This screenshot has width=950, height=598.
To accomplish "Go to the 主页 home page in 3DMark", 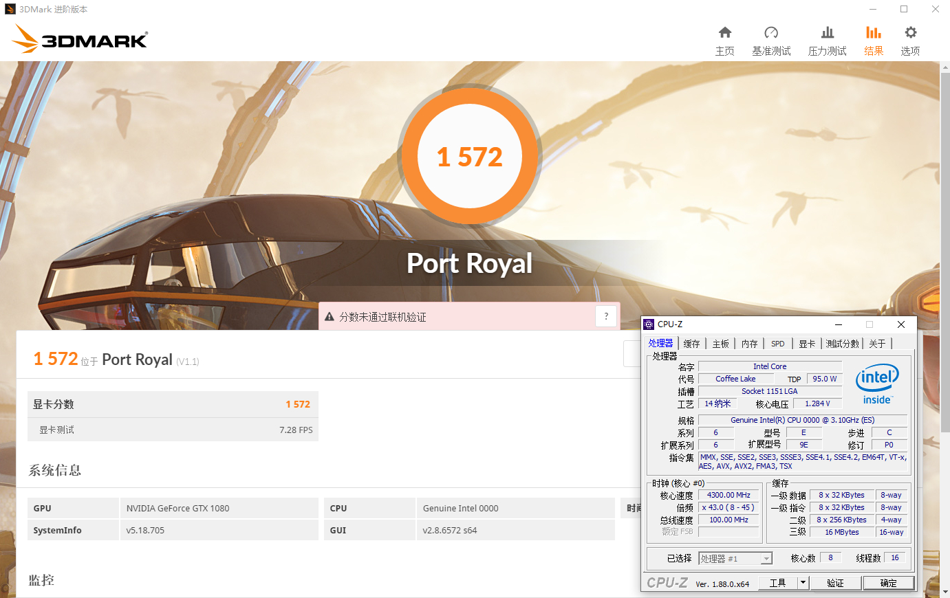I will tap(725, 41).
